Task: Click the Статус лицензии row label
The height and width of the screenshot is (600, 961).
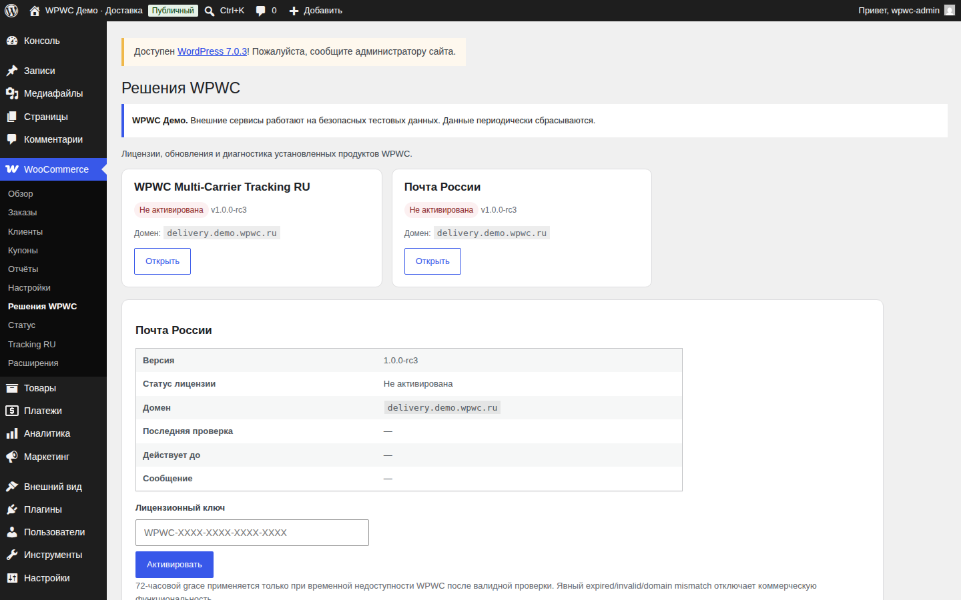Action: [x=179, y=384]
